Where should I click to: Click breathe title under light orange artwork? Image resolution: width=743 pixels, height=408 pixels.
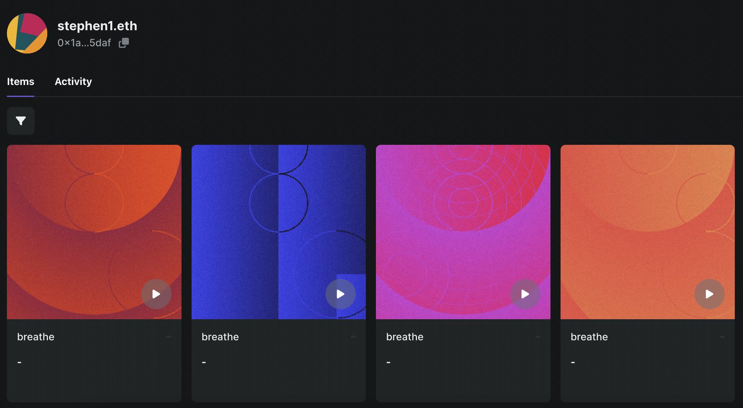click(589, 337)
